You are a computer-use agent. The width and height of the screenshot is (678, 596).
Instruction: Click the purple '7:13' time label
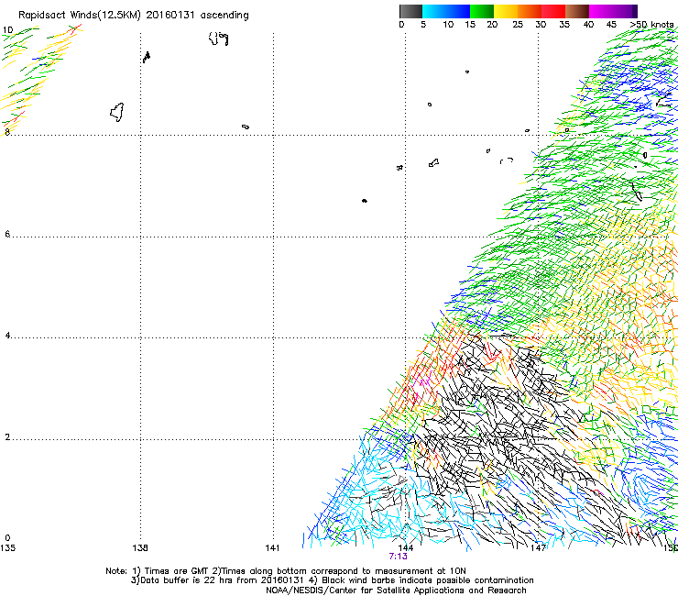pos(398,557)
